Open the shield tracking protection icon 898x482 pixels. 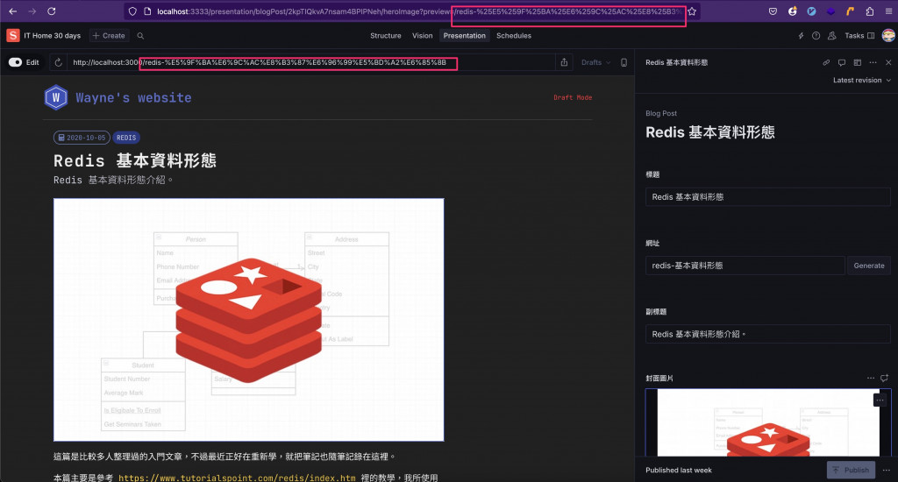[x=132, y=11]
